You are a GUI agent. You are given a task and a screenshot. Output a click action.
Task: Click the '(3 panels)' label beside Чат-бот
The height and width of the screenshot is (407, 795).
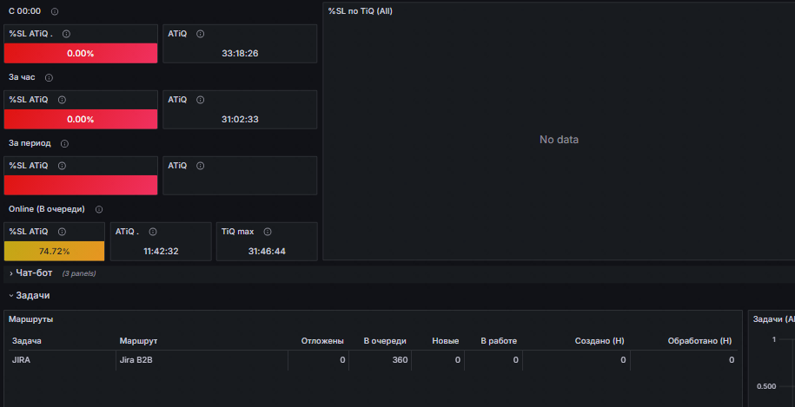[78, 273]
